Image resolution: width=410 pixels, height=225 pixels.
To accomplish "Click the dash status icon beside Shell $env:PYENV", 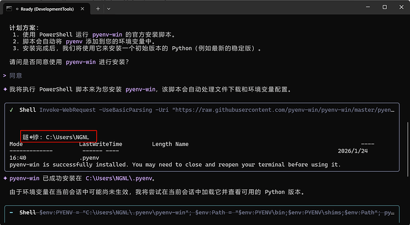I will pos(11,213).
